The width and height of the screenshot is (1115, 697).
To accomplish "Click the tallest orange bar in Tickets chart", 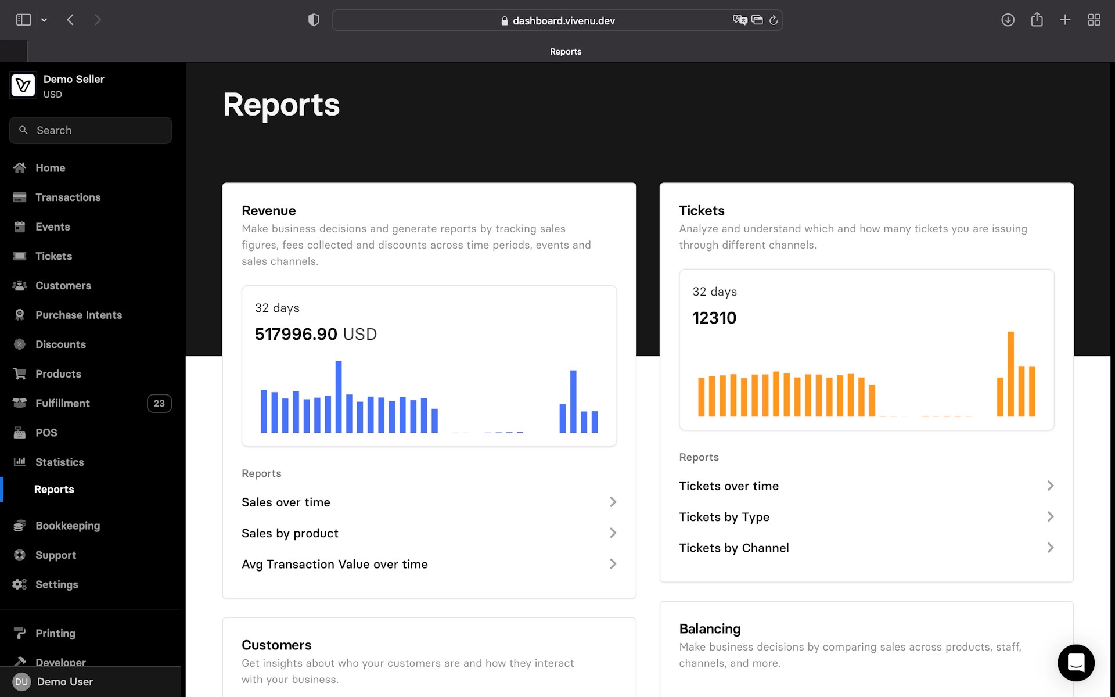I will pos(1010,374).
